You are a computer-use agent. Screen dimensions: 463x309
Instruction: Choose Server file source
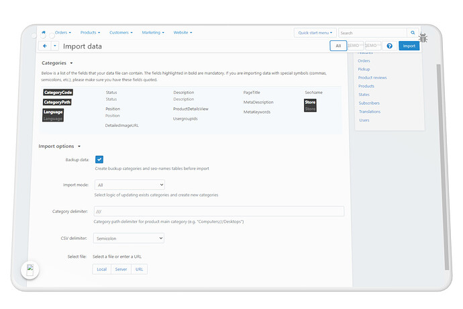click(121, 269)
